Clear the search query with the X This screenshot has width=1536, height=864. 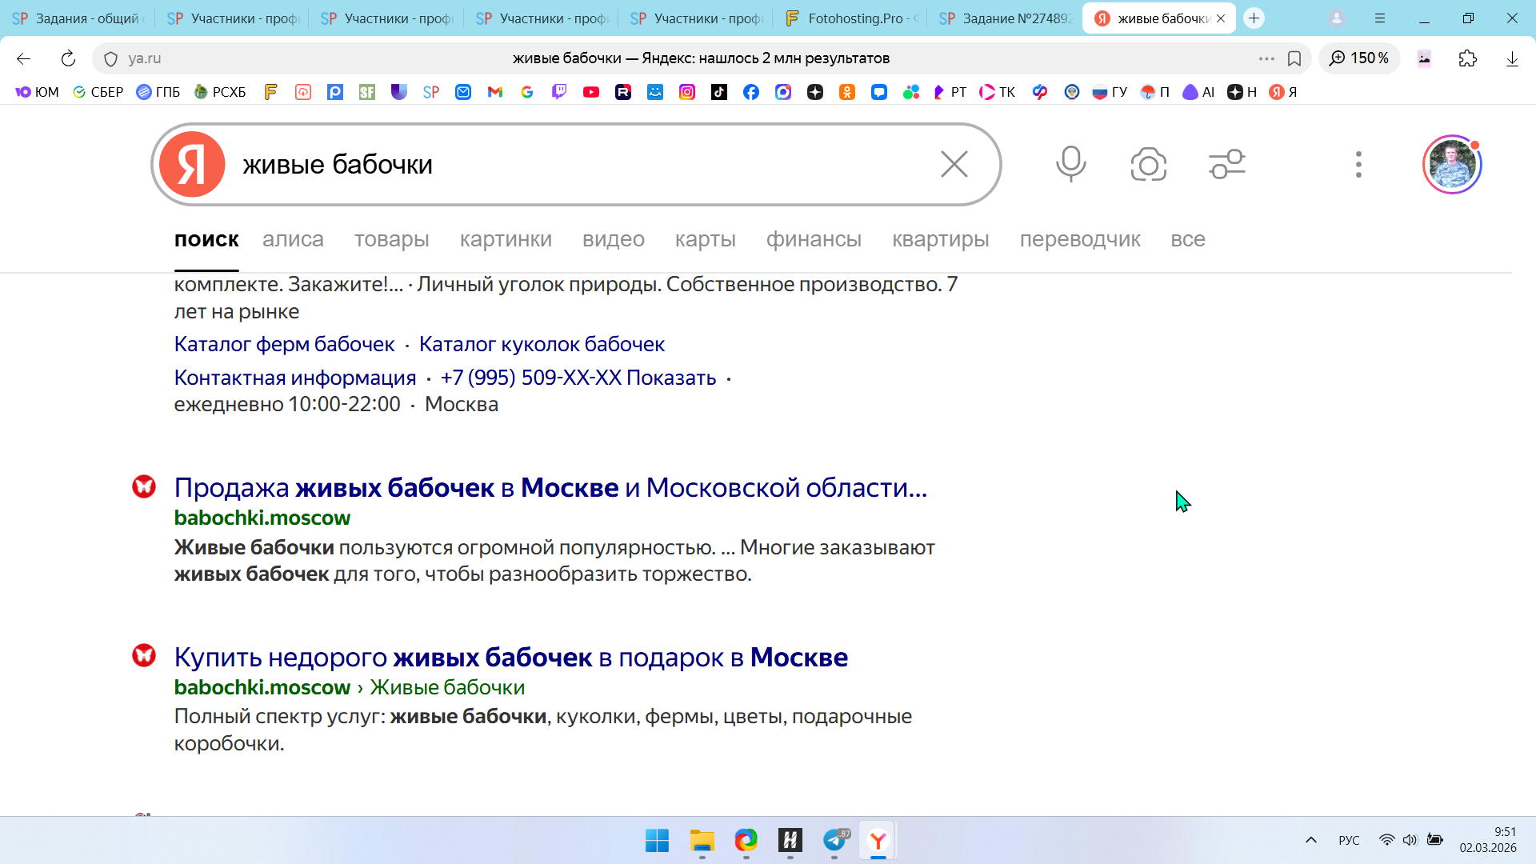pos(954,164)
